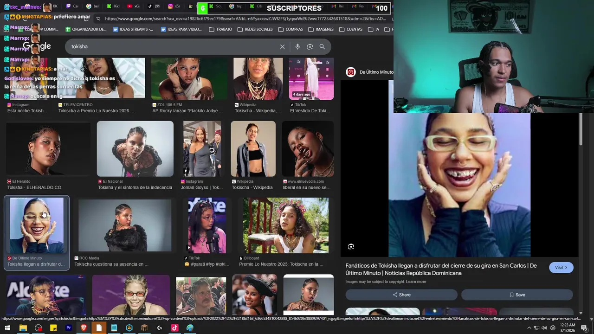Screen dimensions: 594x334
Task: Open the El Heraldo Tokisha image result
Action: (48, 149)
